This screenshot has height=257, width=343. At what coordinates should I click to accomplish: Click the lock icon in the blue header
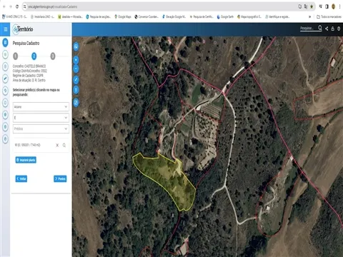click(x=333, y=29)
